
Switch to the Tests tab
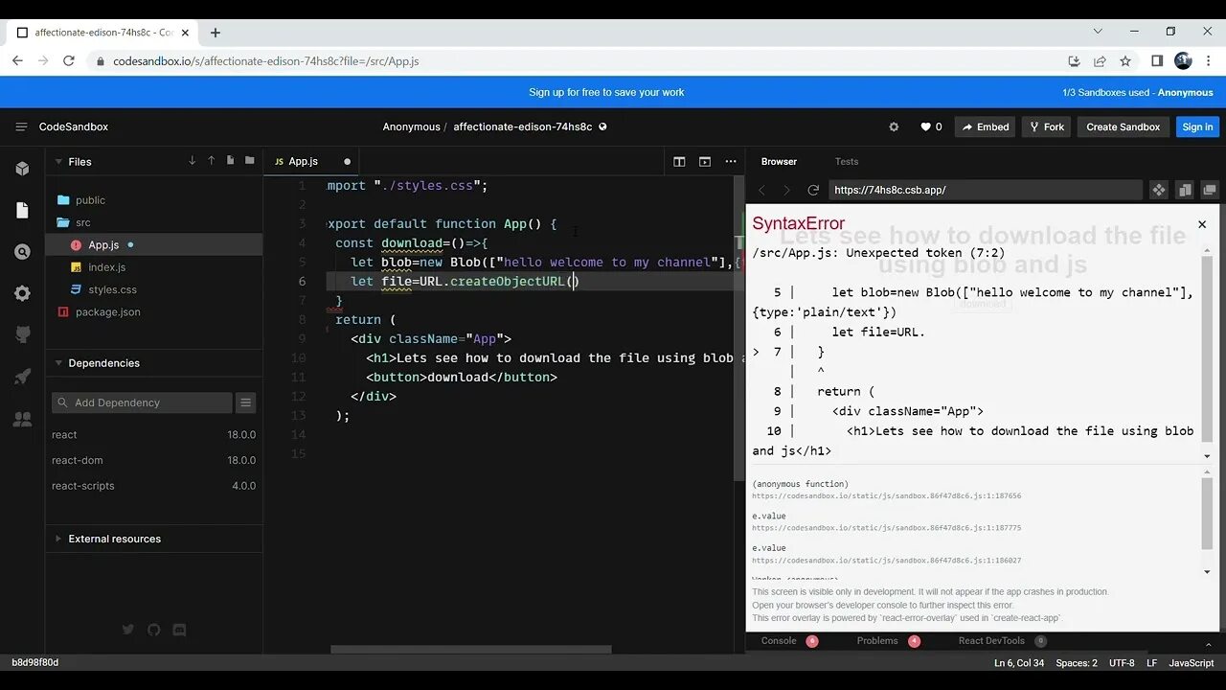pos(846,162)
